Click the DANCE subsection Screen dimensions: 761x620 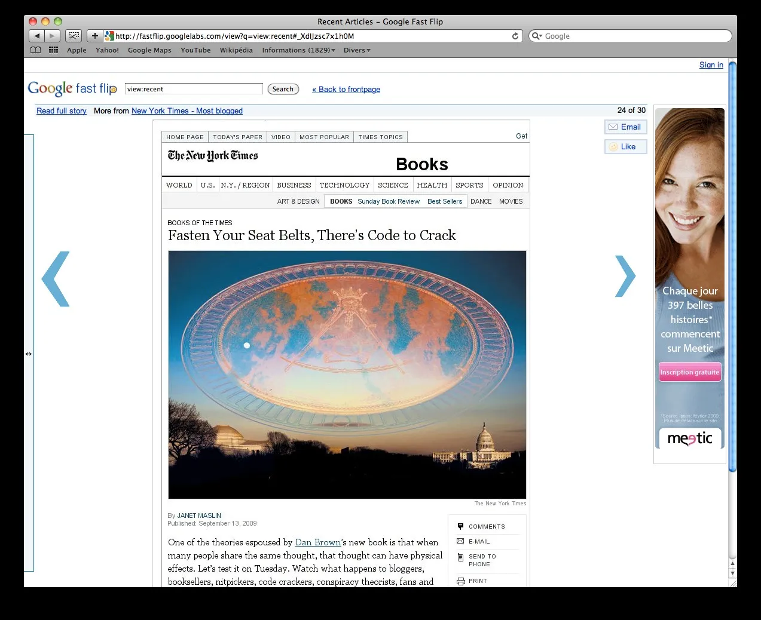pos(481,201)
